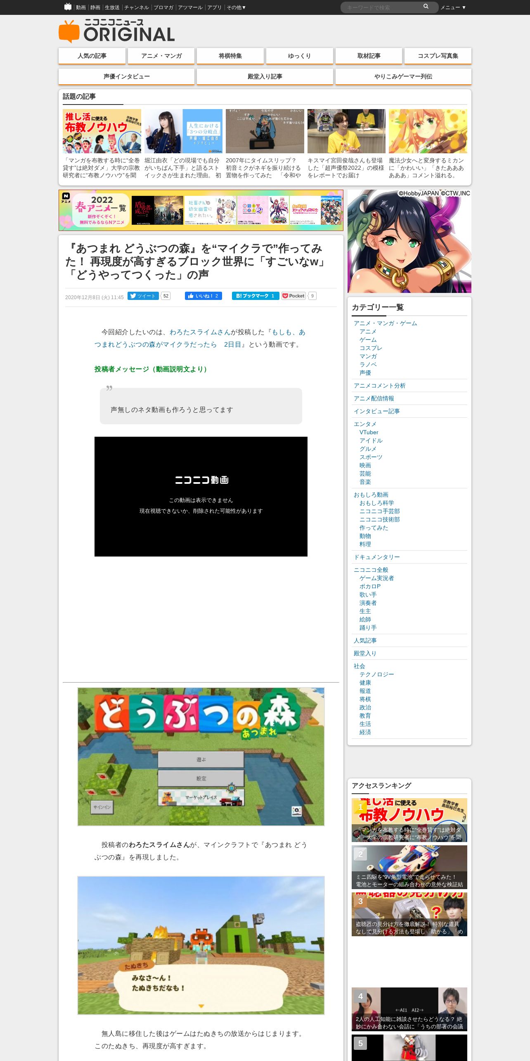Click the 2022春アニメ一覧 banner
This screenshot has height=1061, width=530.
point(201,210)
